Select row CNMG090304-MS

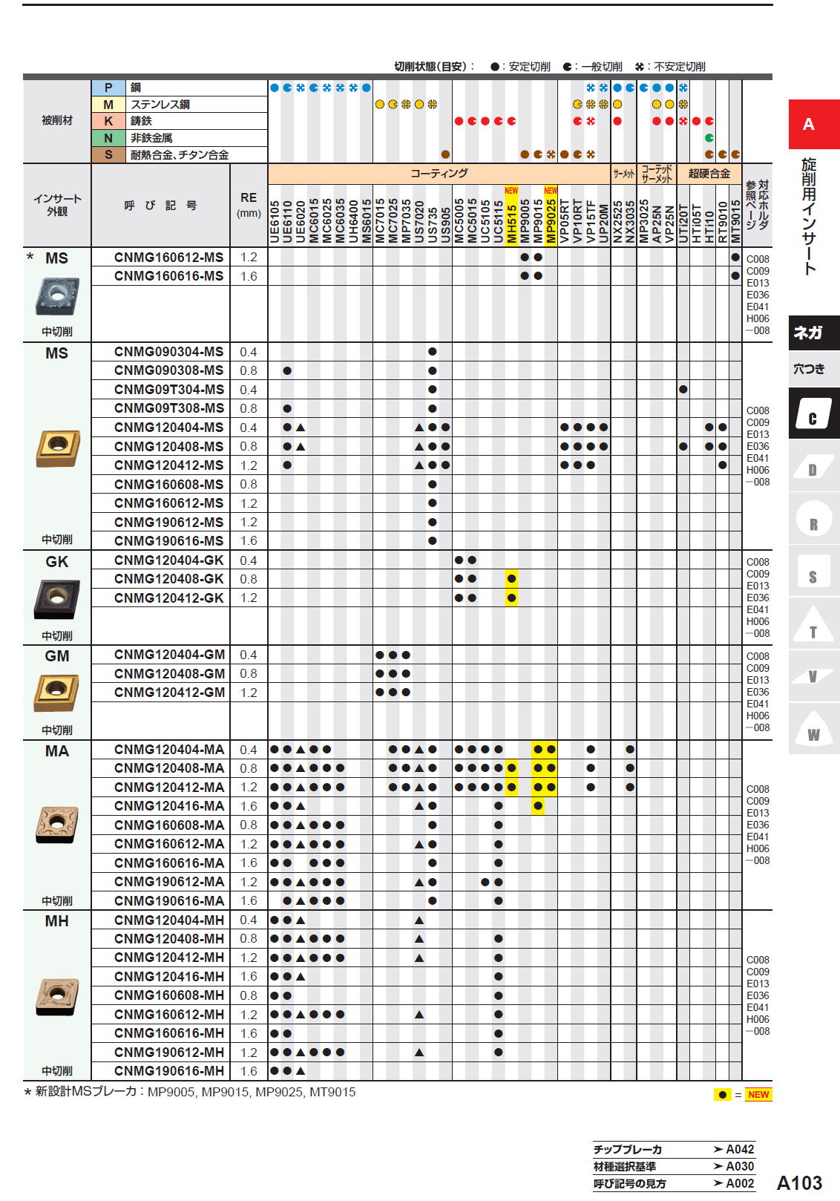[x=416, y=352]
